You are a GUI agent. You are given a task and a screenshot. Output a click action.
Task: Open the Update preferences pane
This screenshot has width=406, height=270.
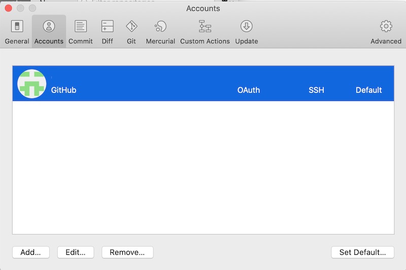tap(247, 31)
